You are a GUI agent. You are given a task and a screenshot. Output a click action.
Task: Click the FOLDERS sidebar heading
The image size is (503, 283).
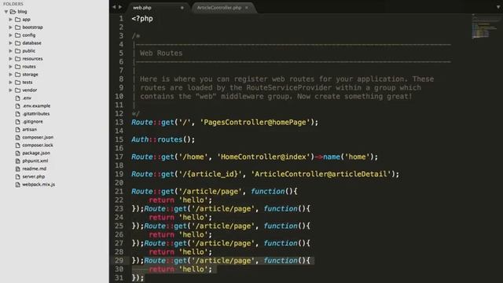13,4
